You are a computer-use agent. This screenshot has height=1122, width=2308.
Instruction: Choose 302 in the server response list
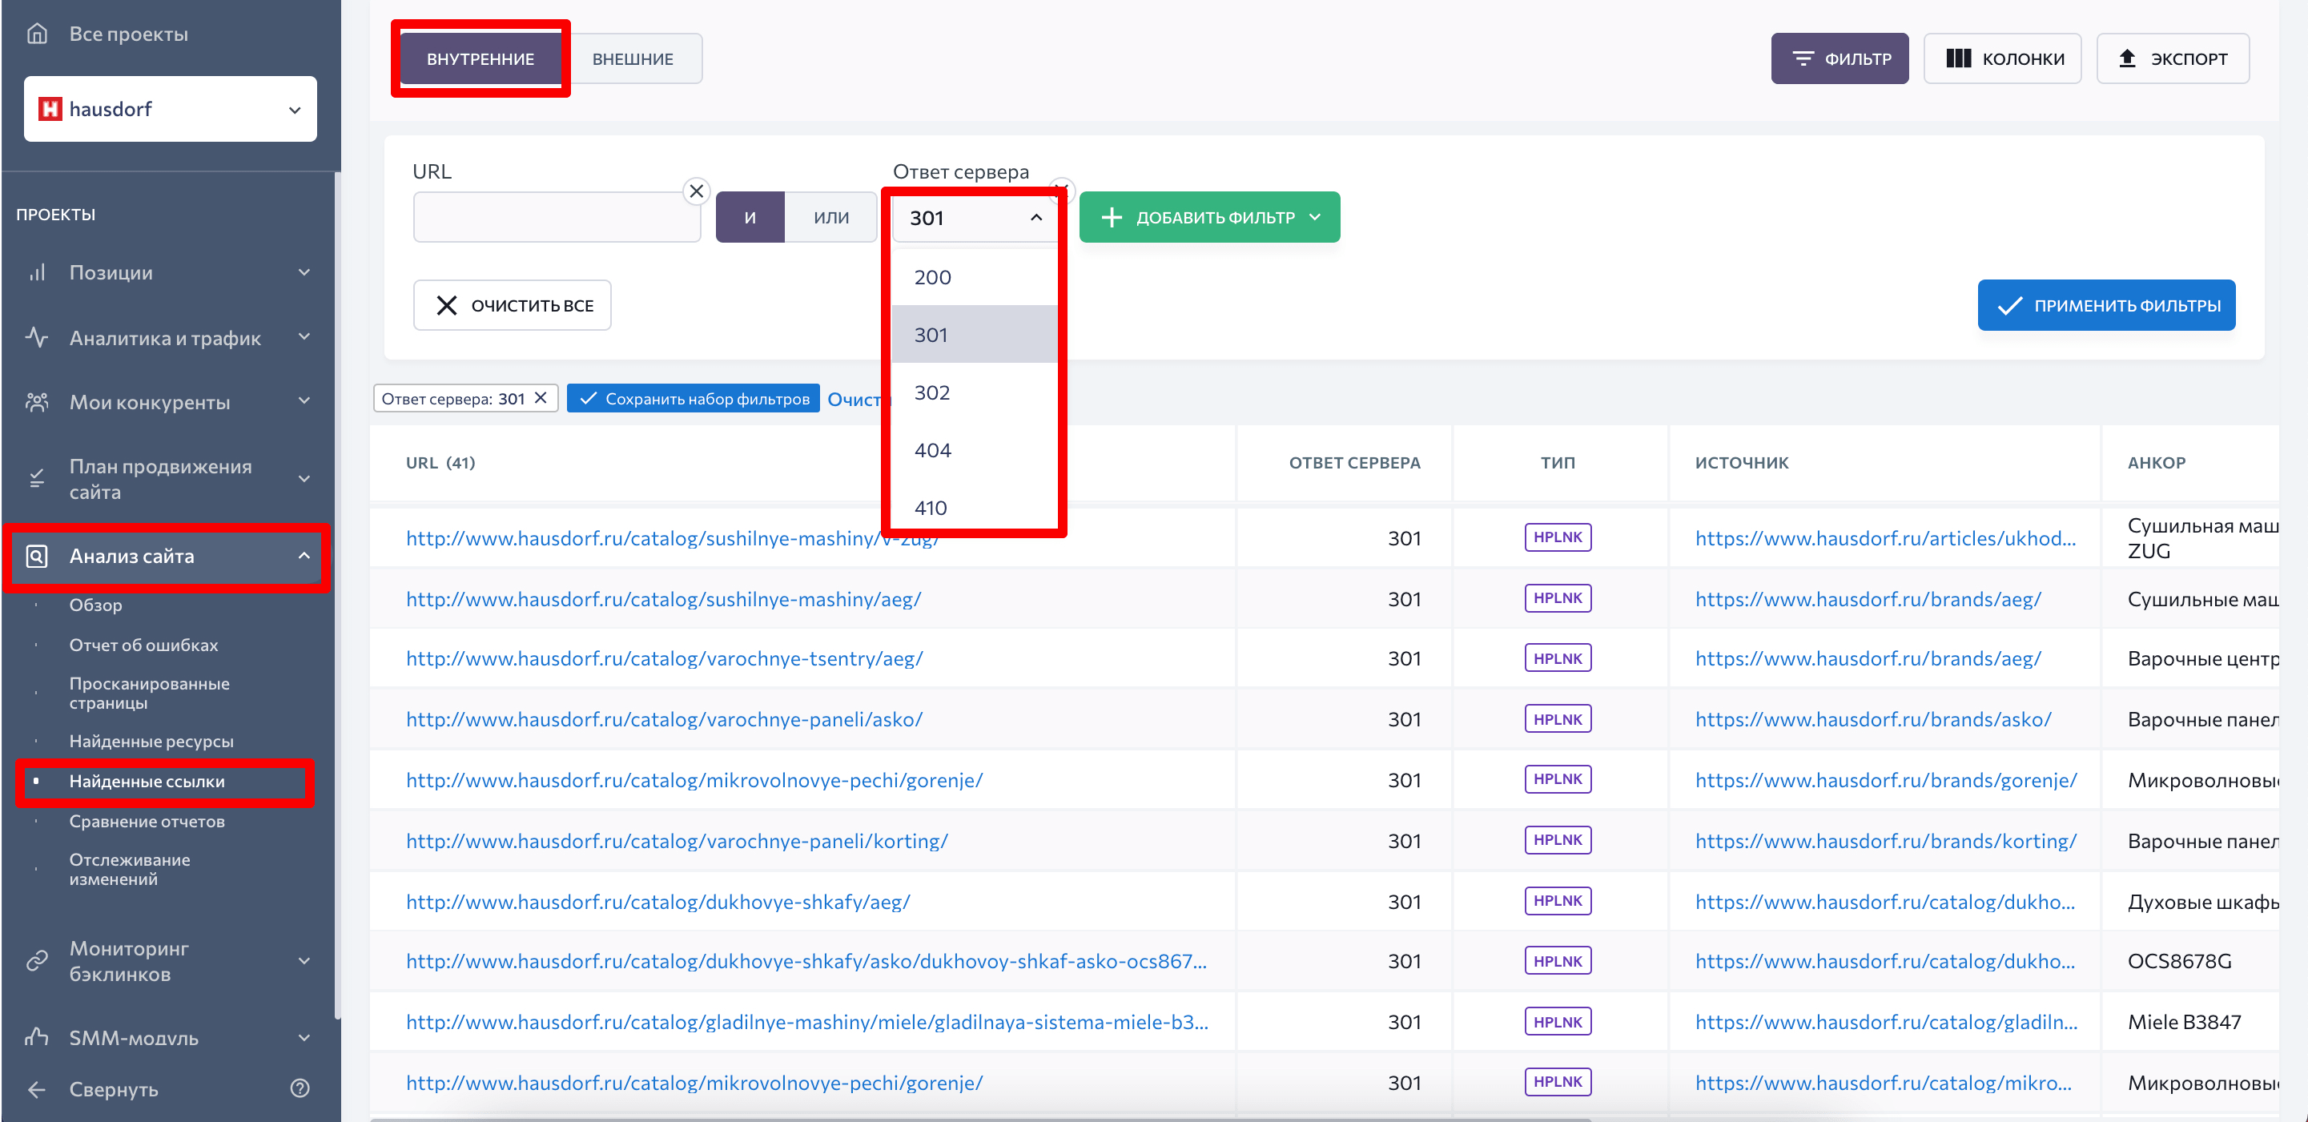point(975,392)
